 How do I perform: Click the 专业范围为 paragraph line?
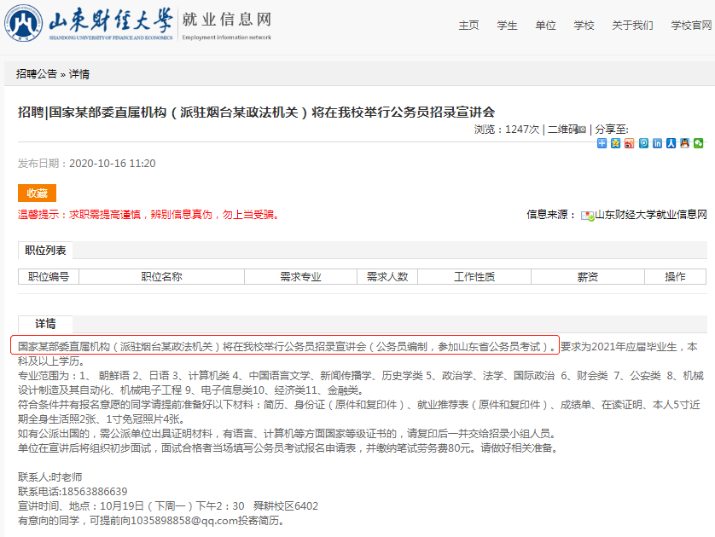point(361,383)
